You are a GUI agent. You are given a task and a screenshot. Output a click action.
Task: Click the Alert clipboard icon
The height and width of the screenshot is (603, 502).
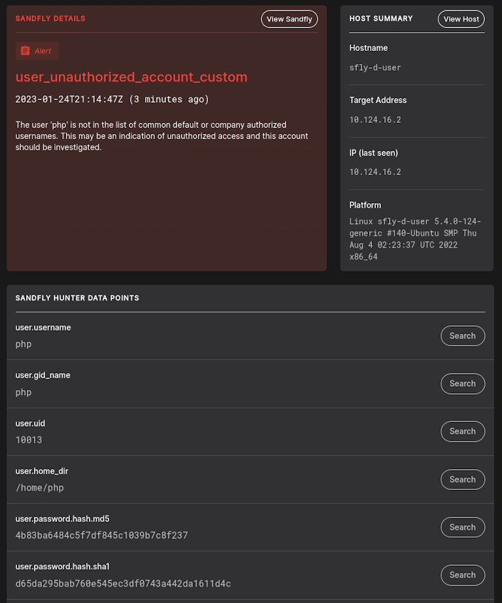[x=25, y=51]
